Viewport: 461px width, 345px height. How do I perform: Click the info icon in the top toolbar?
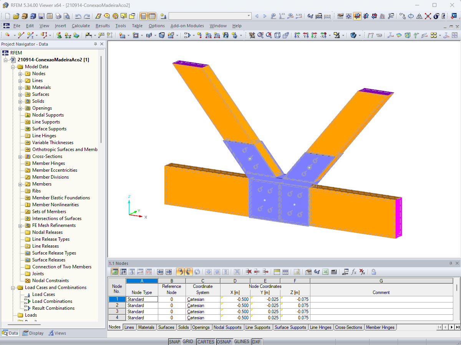436,16
